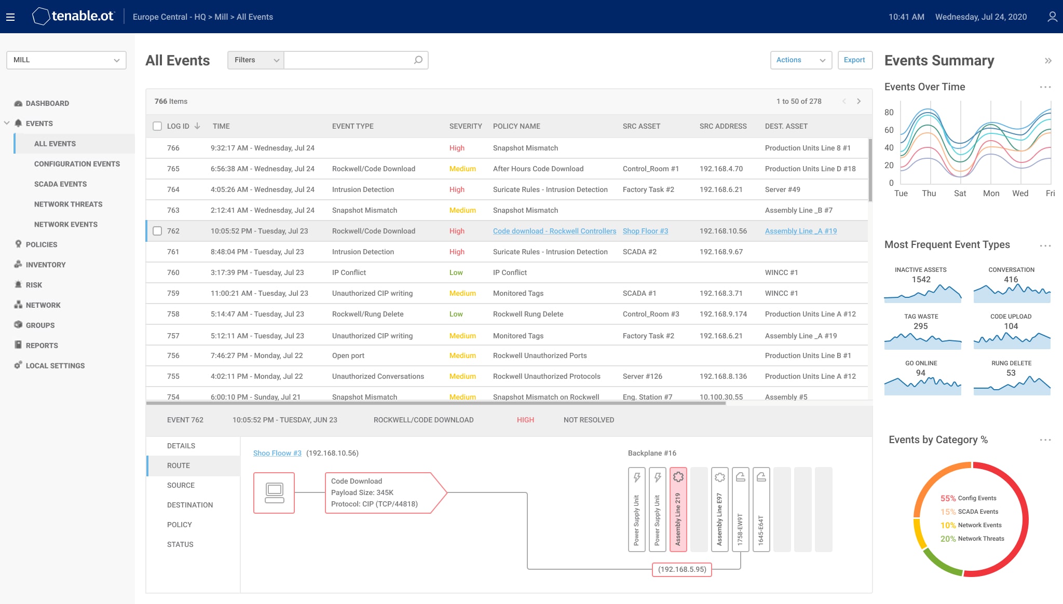Click the yellow Network Events donut segment

pos(919,533)
